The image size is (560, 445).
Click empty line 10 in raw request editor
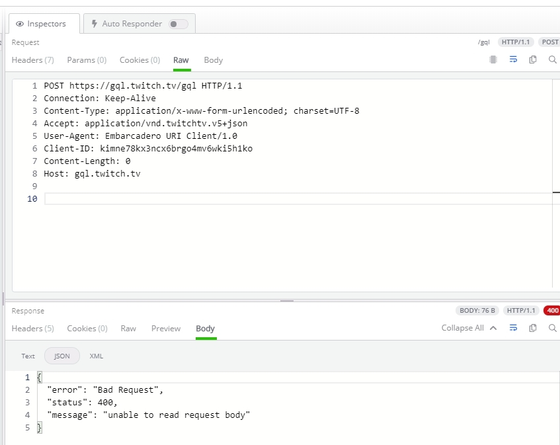point(298,198)
